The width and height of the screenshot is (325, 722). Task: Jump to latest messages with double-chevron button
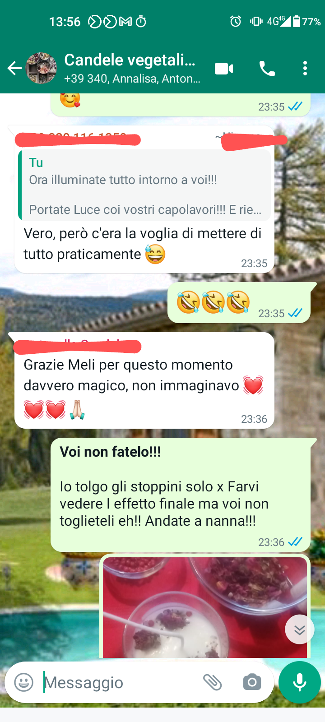coord(300,629)
